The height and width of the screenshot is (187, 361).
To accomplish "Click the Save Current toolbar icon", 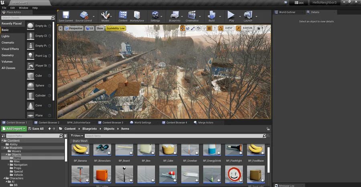I will point(66,15).
